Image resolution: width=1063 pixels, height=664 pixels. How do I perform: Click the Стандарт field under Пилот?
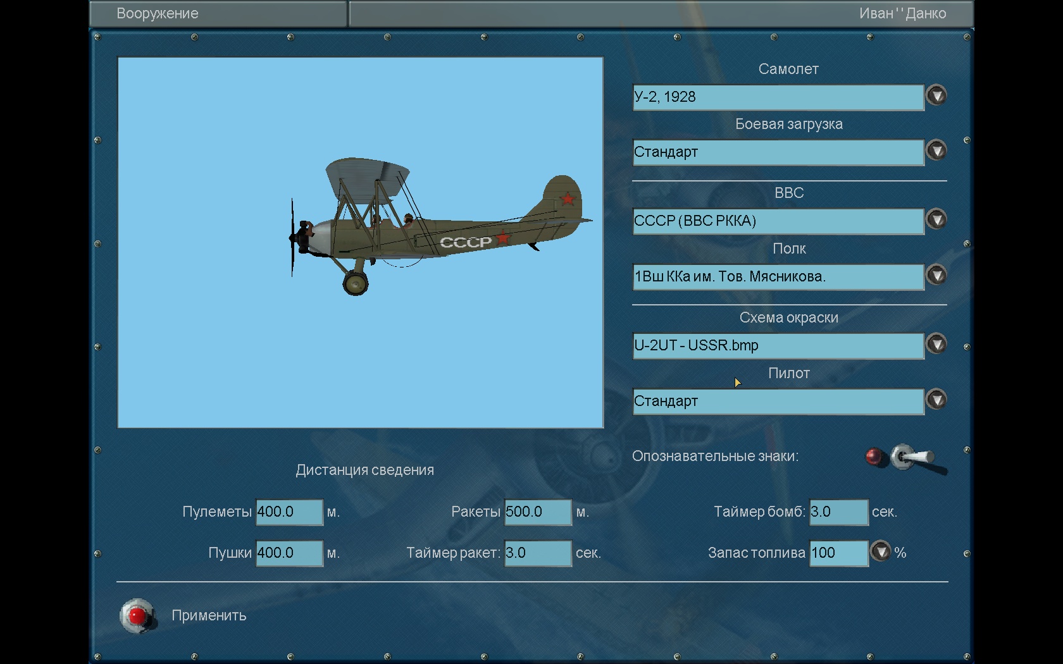778,402
